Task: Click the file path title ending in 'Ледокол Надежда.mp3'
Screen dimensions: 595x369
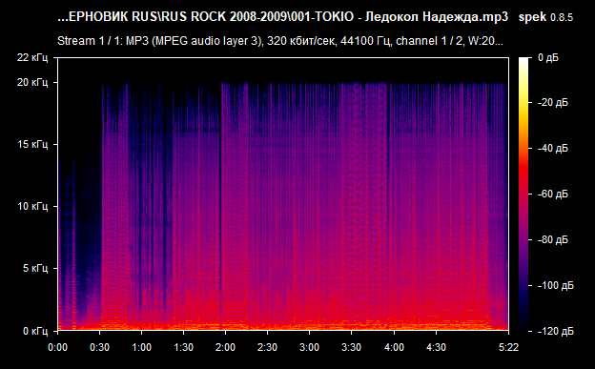Action: pyautogui.click(x=282, y=17)
